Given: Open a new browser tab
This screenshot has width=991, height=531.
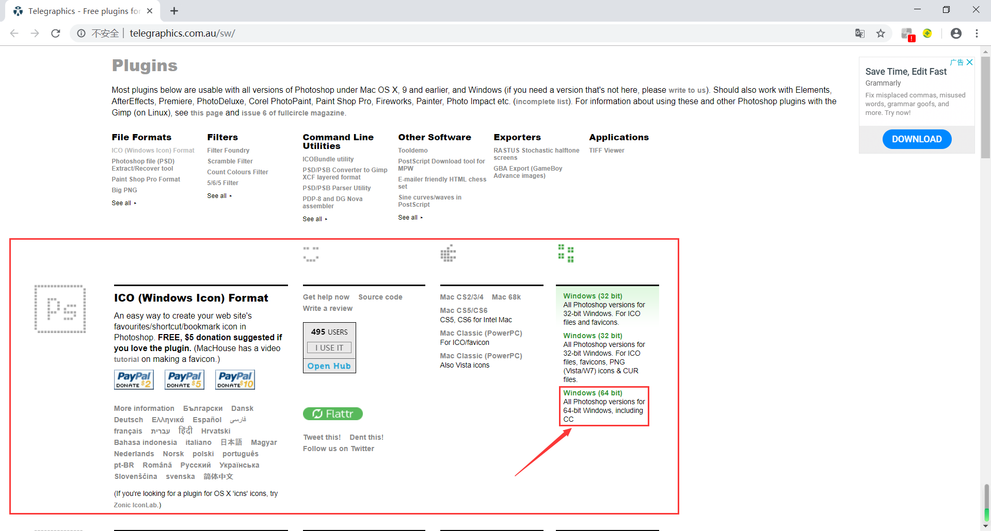Looking at the screenshot, I should point(174,11).
